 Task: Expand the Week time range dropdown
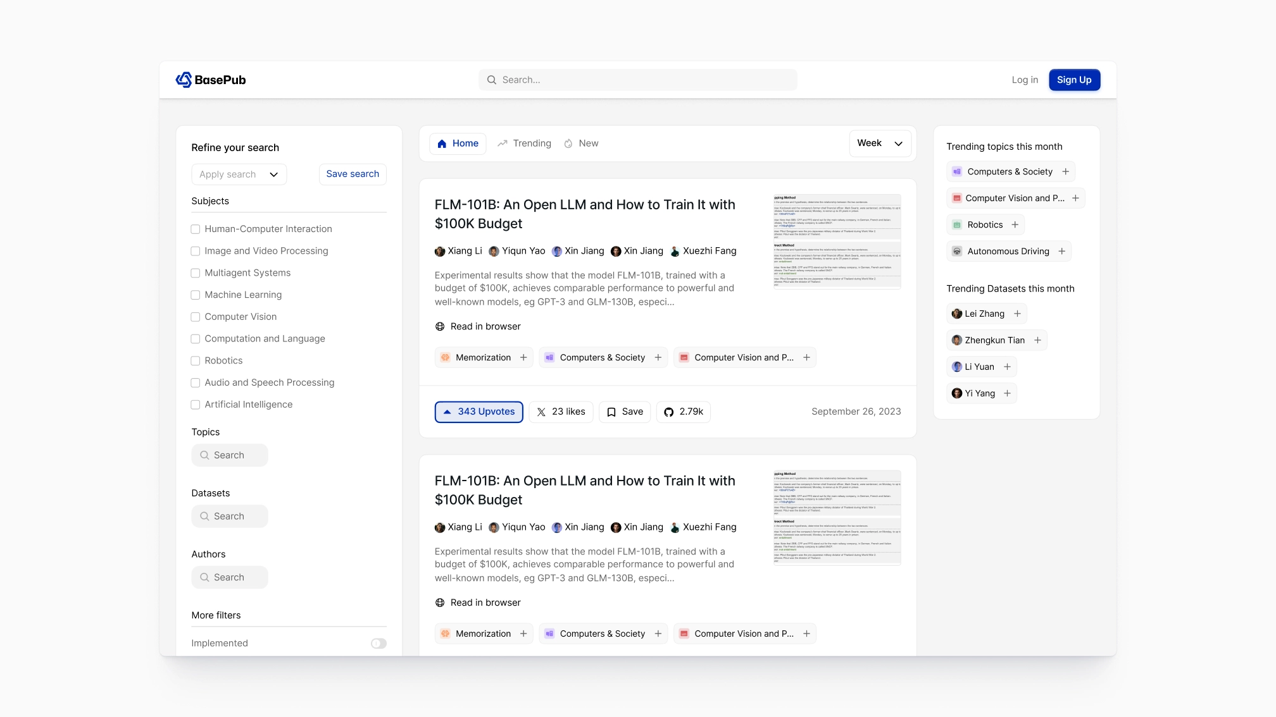coord(880,144)
